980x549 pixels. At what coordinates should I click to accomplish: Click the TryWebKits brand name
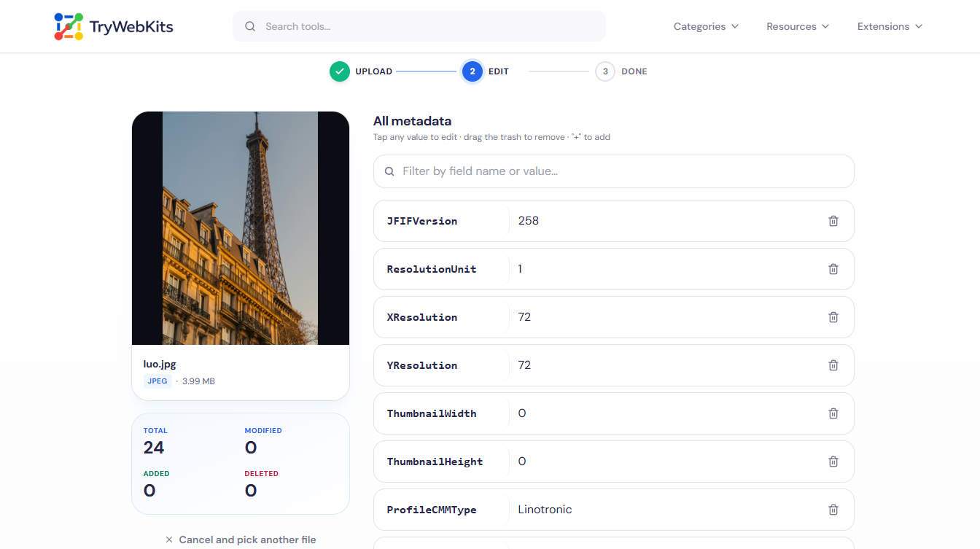(131, 27)
